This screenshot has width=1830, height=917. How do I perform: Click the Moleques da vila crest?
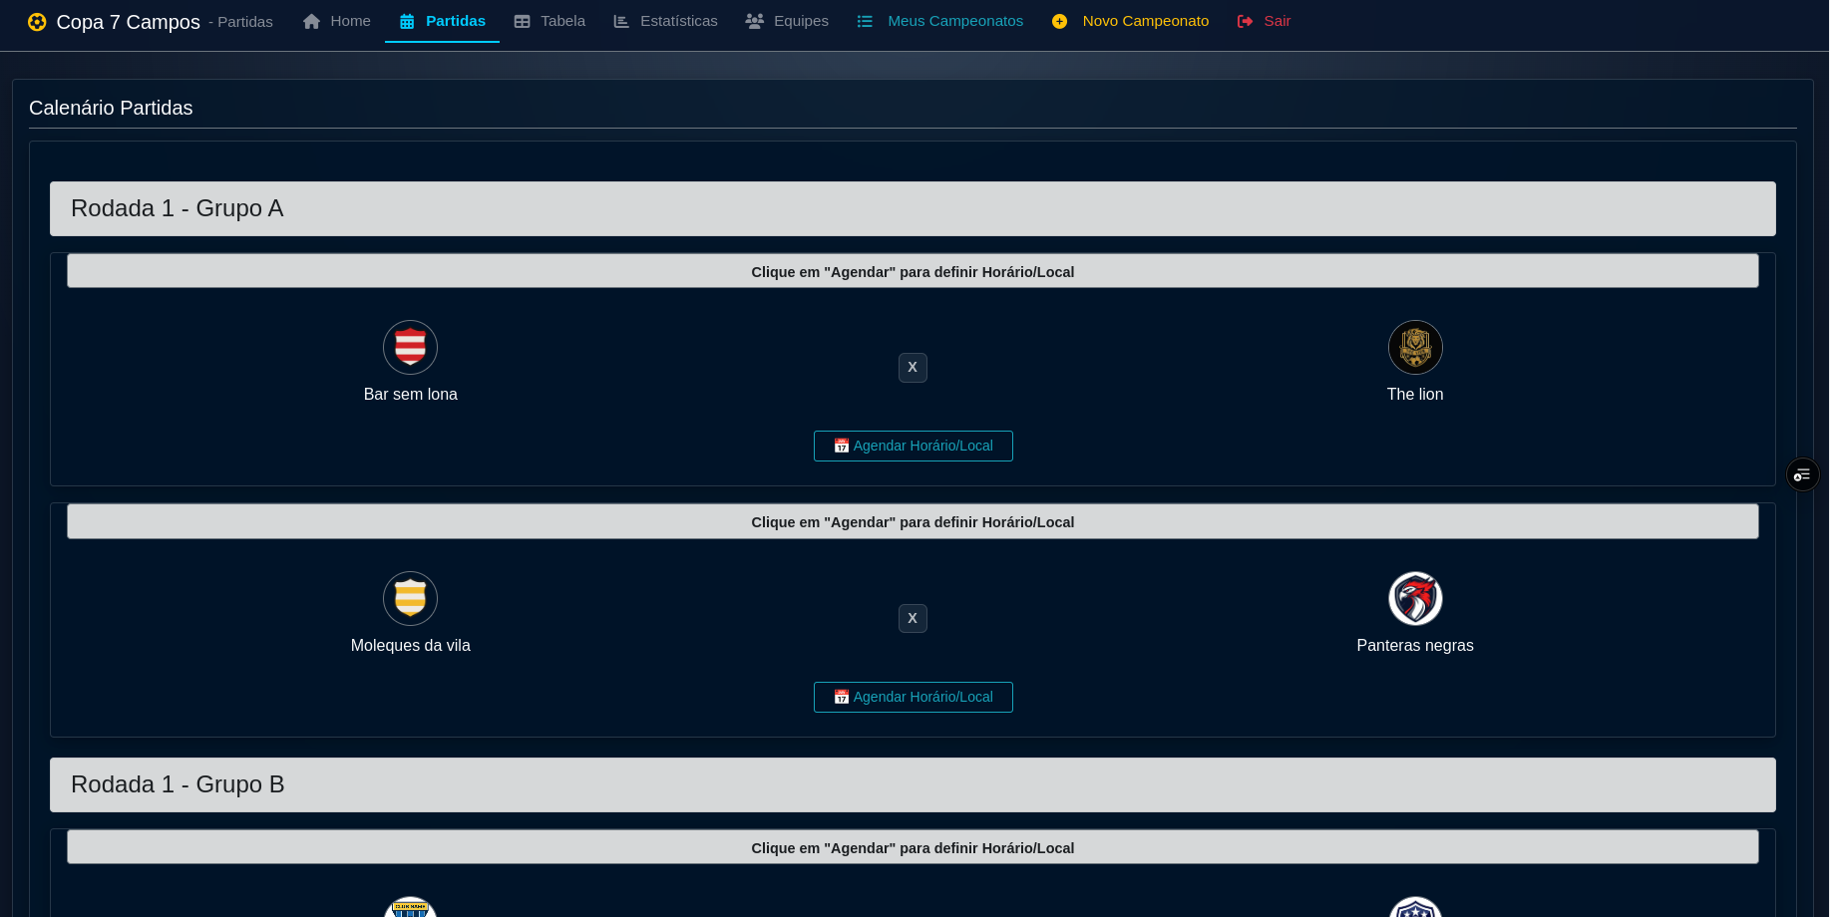410,598
